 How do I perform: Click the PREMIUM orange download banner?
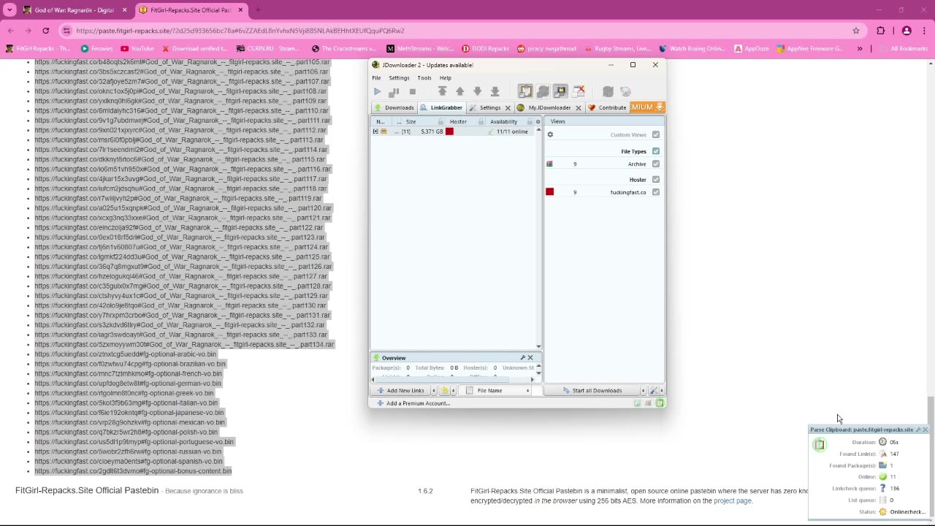coord(646,107)
